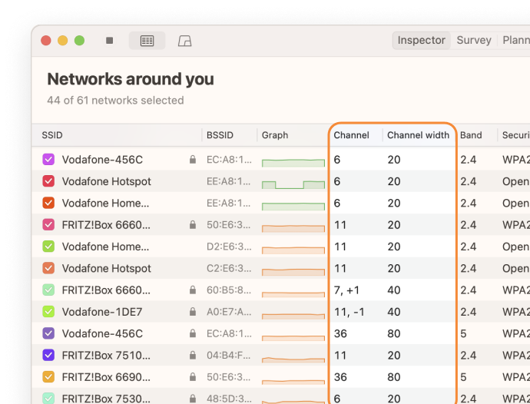Image resolution: width=530 pixels, height=404 pixels.
Task: Toggle checkbox for FRITZ!Box 6660... 50:E6:3... on channel 11
Action: (x=48, y=224)
